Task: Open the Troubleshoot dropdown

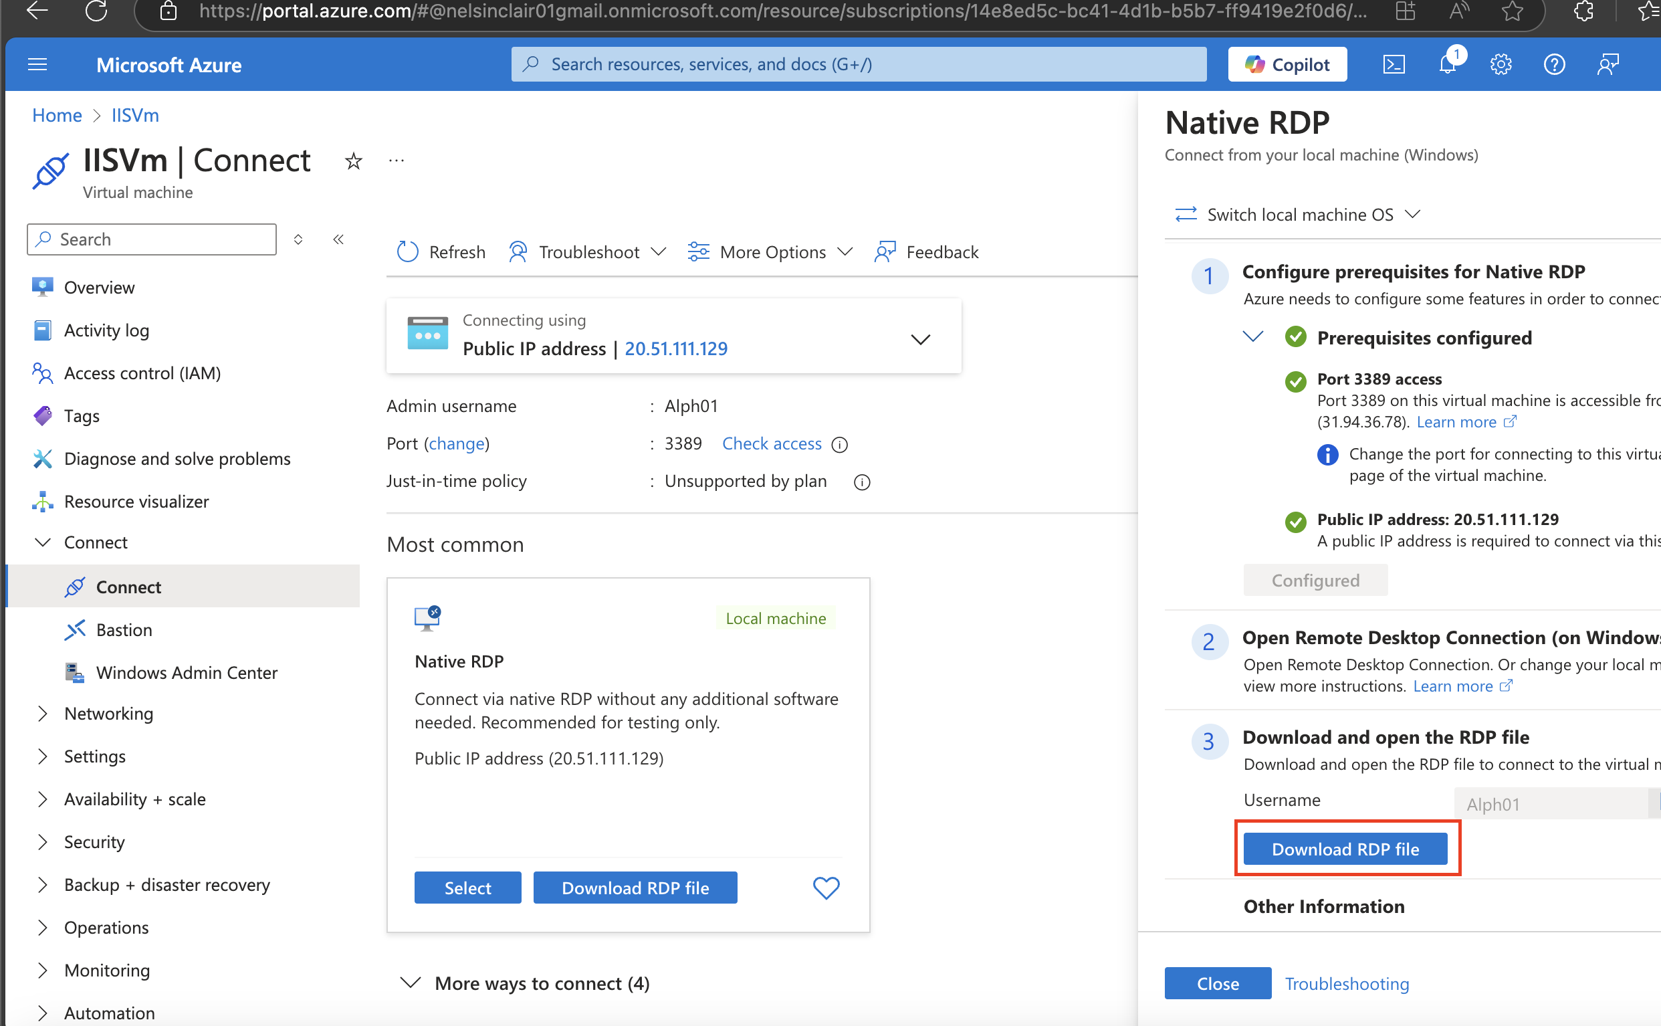Action: pos(587,252)
